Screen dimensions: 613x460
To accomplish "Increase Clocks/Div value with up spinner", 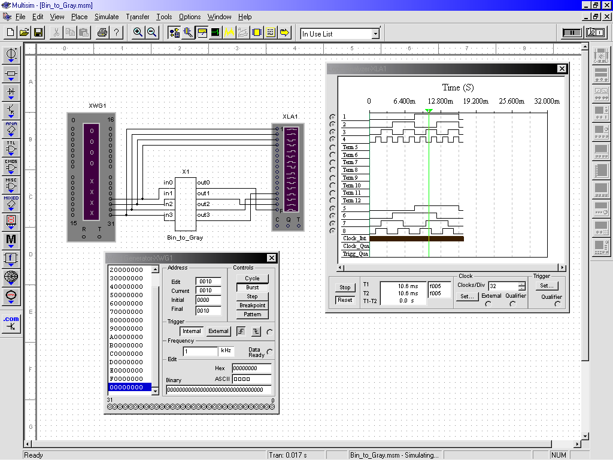I will click(x=522, y=284).
